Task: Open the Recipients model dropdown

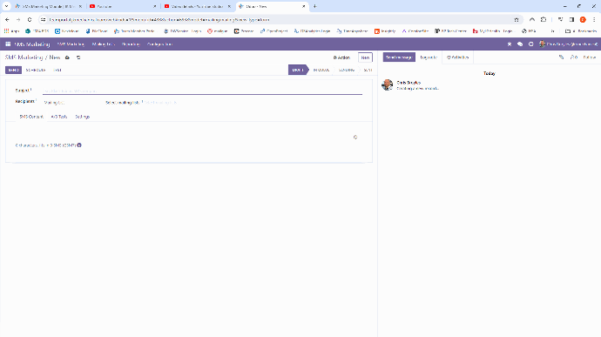Action: tap(71, 103)
